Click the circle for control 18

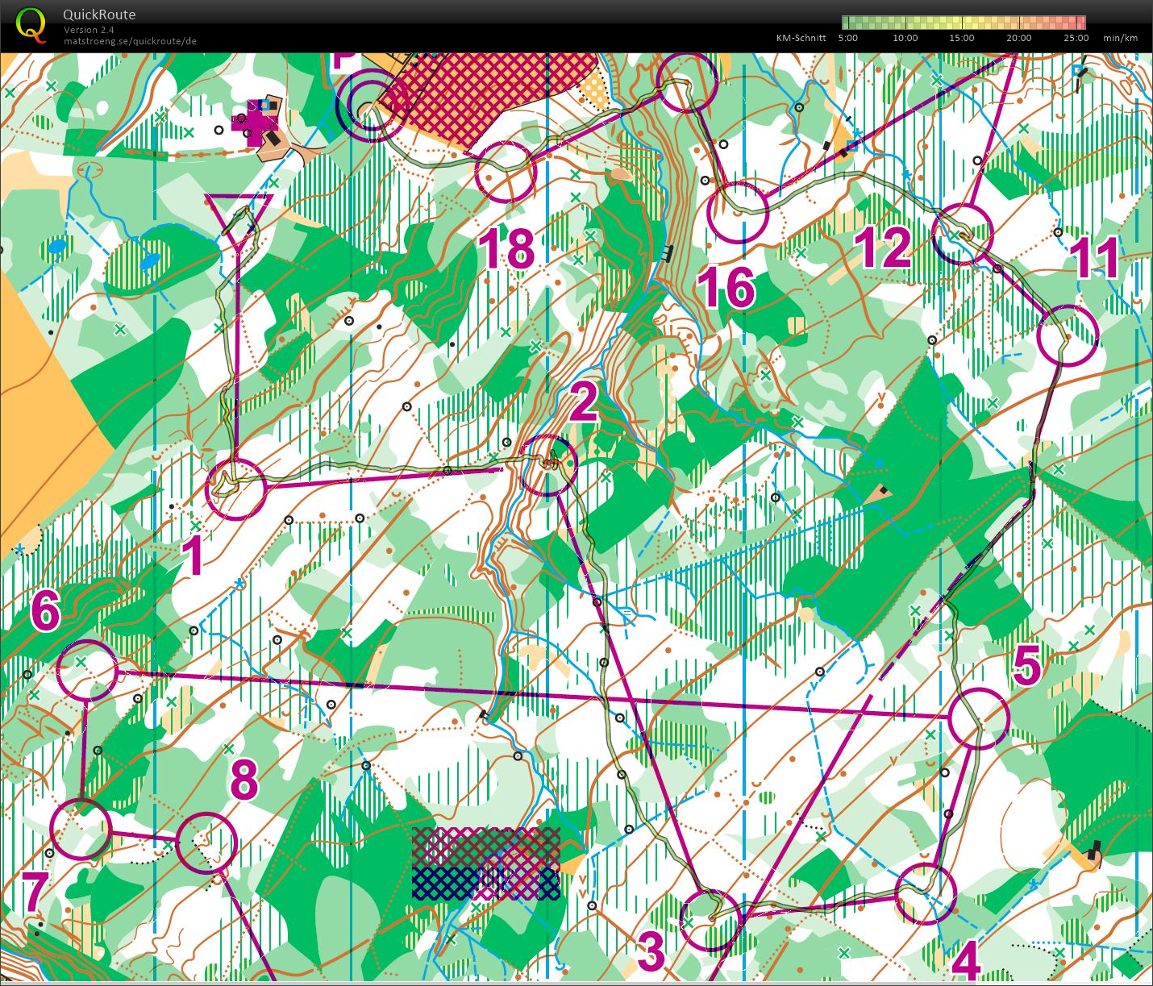click(506, 172)
